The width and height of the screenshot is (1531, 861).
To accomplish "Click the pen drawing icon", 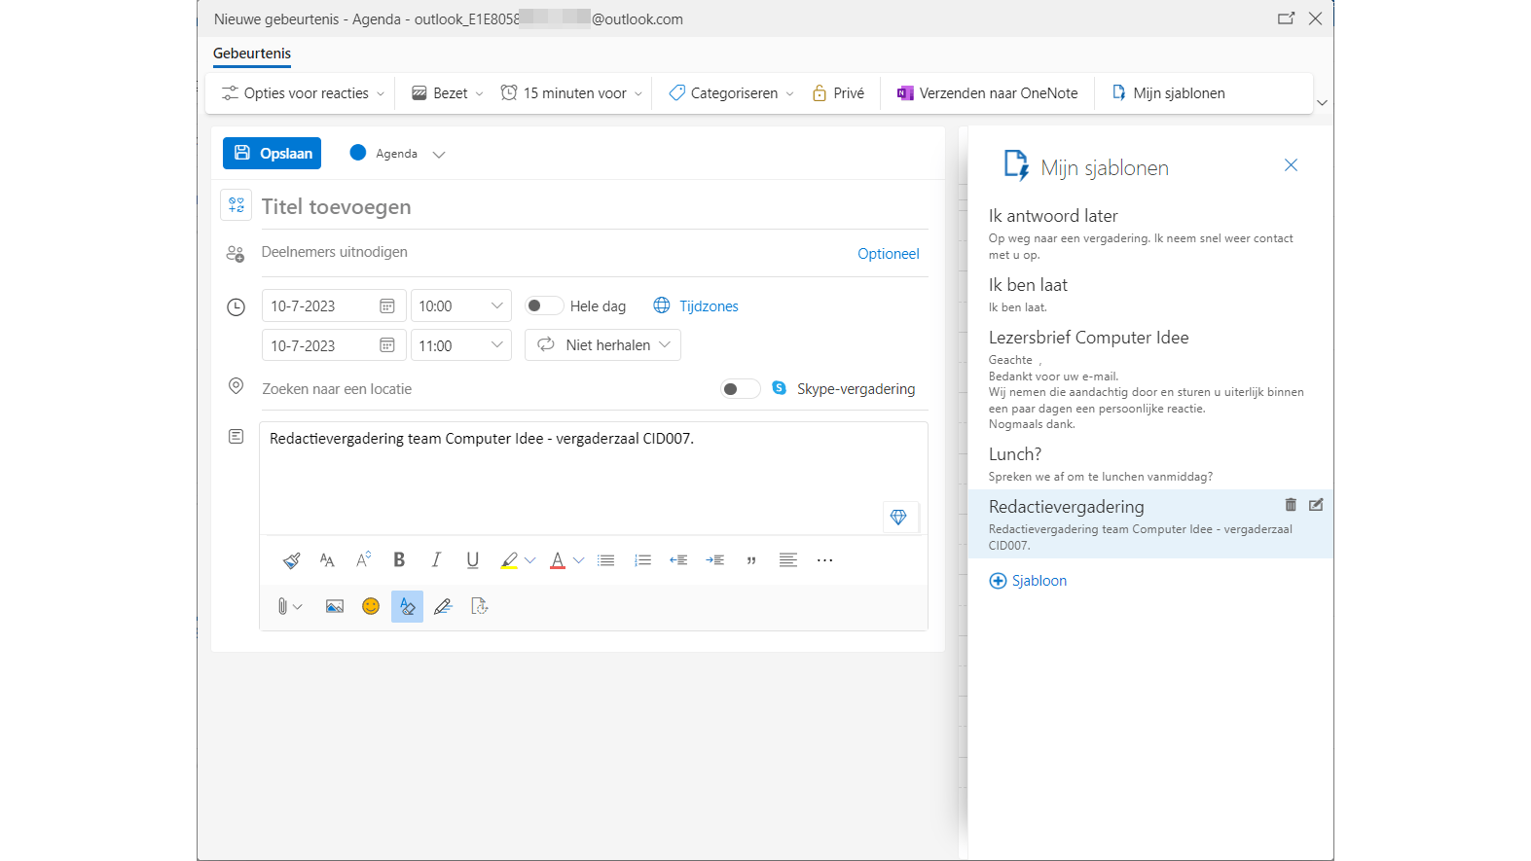I will 444,607.
